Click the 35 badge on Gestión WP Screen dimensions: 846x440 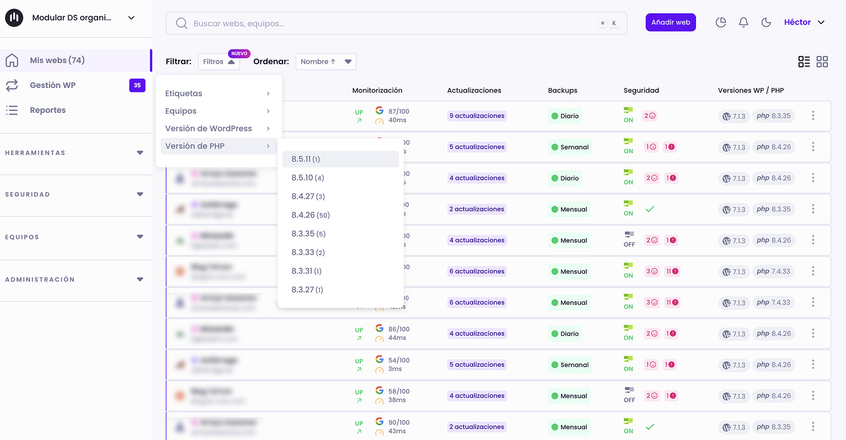137,86
